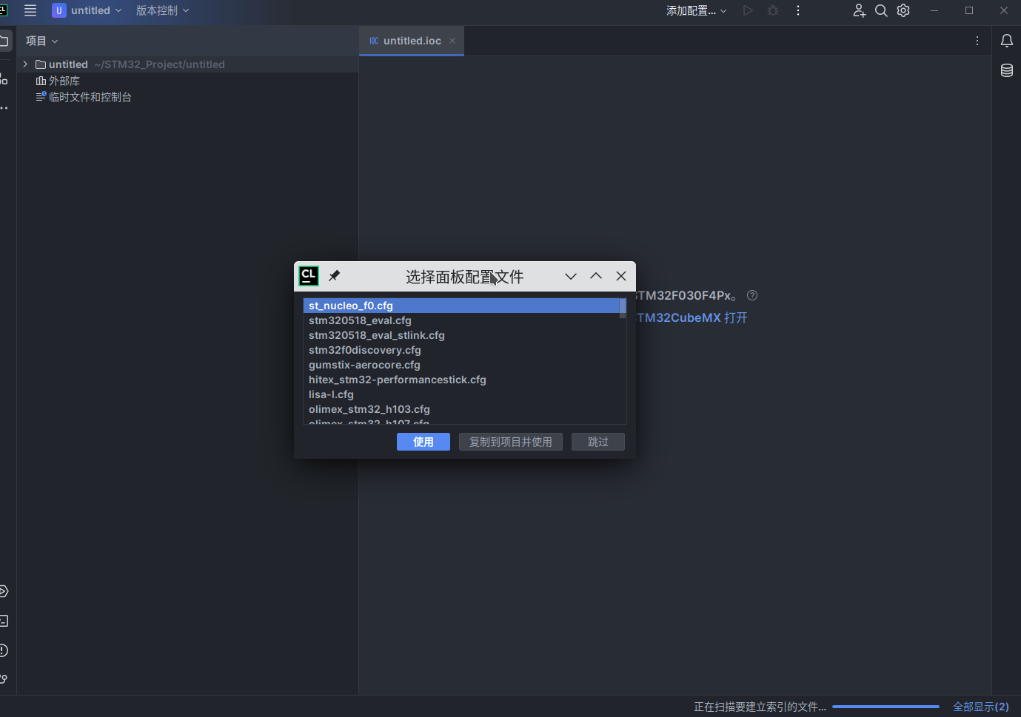Open more tool windows ellipsis on left bar

coord(4,108)
